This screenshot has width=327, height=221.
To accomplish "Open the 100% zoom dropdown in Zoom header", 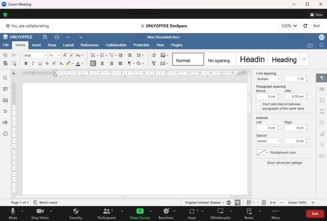I will (x=289, y=26).
